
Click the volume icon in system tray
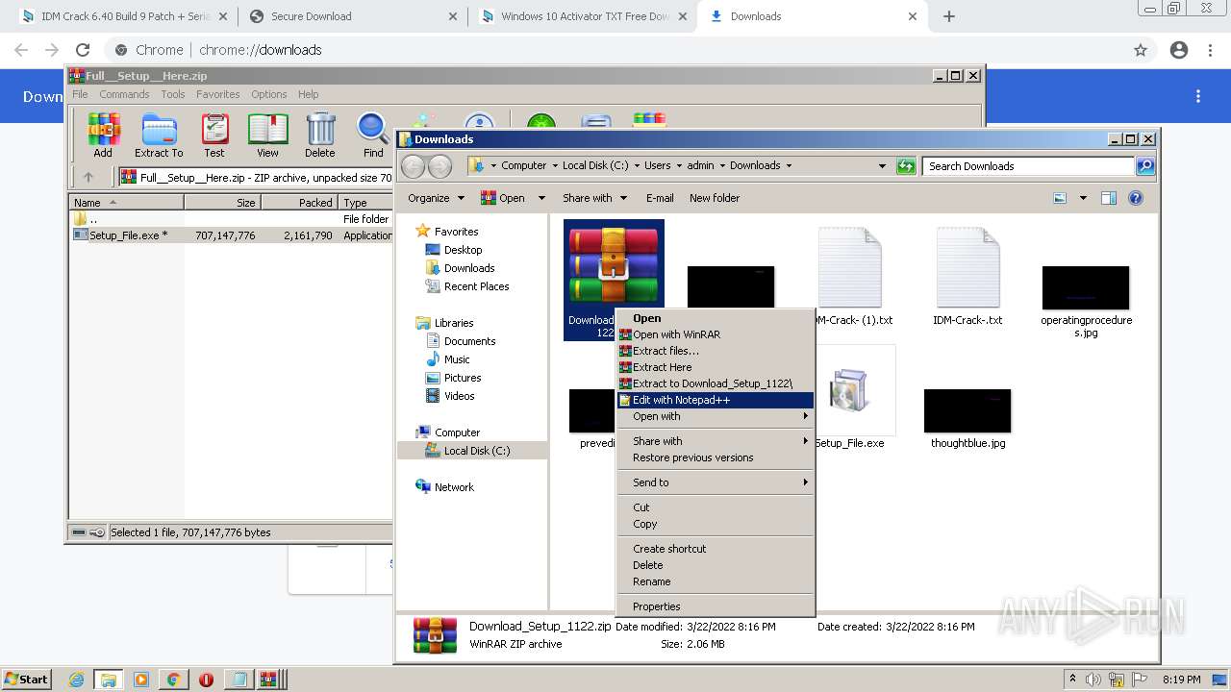tap(1093, 680)
